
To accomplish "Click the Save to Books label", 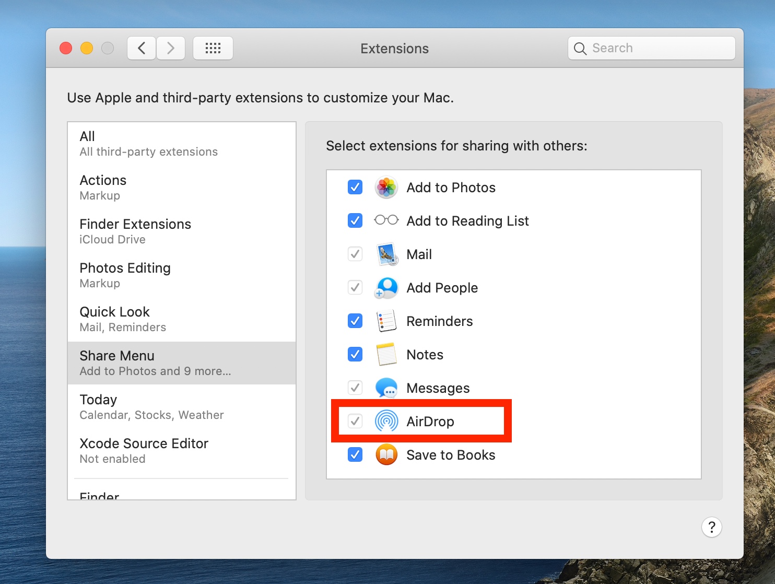I will (451, 455).
